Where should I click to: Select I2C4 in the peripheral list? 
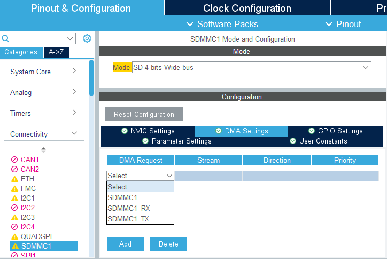(28, 227)
